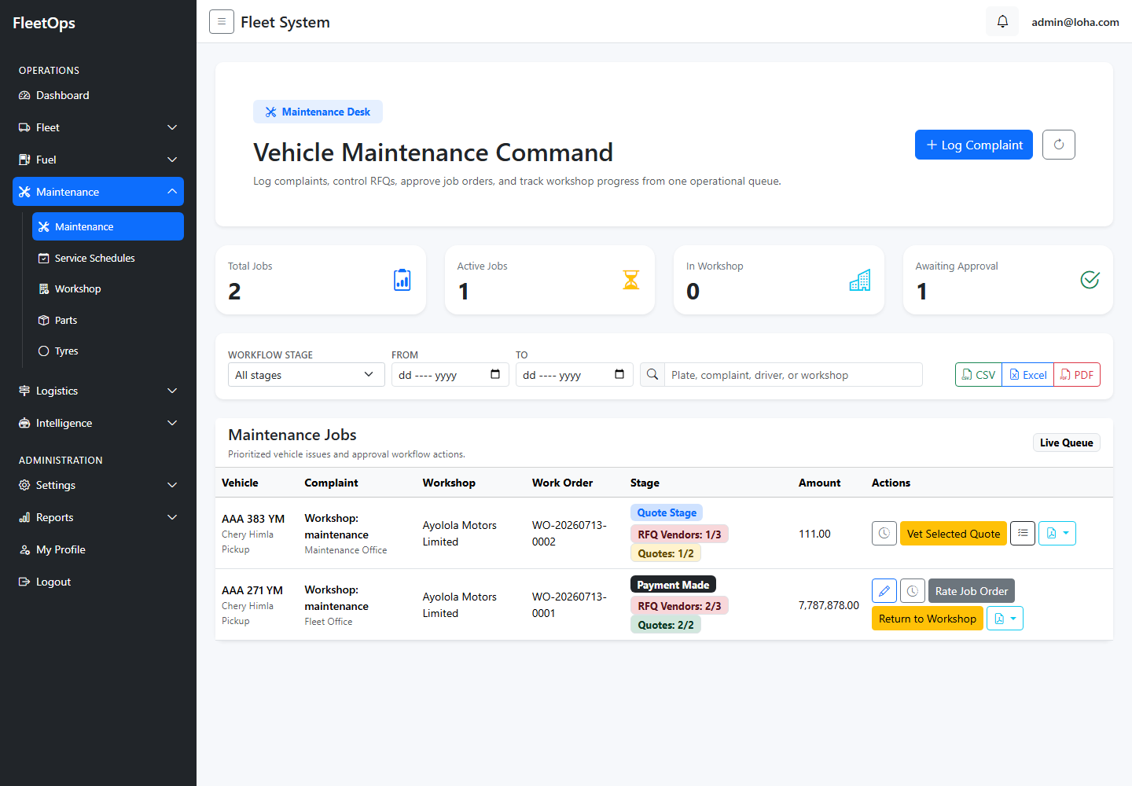
Task: Export jobs as PDF
Action: point(1077,375)
